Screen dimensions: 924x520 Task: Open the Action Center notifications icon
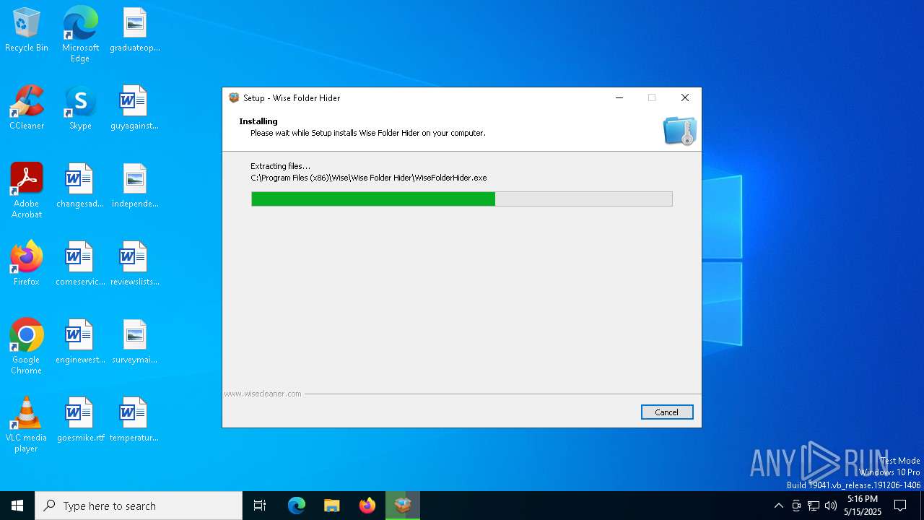(x=900, y=506)
